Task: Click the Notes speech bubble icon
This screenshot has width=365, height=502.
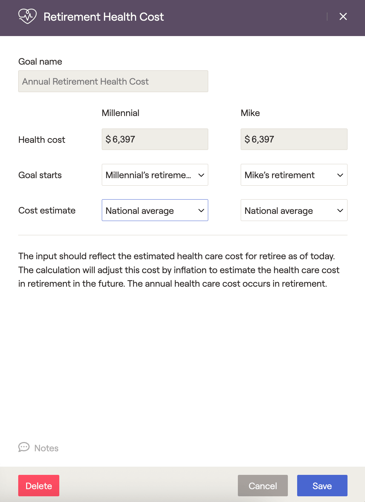Action: point(24,447)
